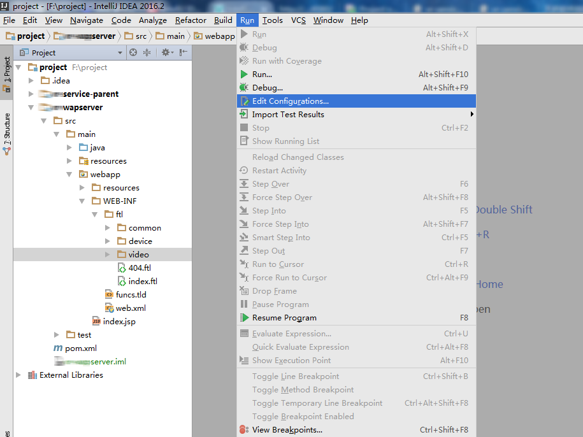Select Edit Configurations... menu entry
583x437 pixels.
(356, 101)
